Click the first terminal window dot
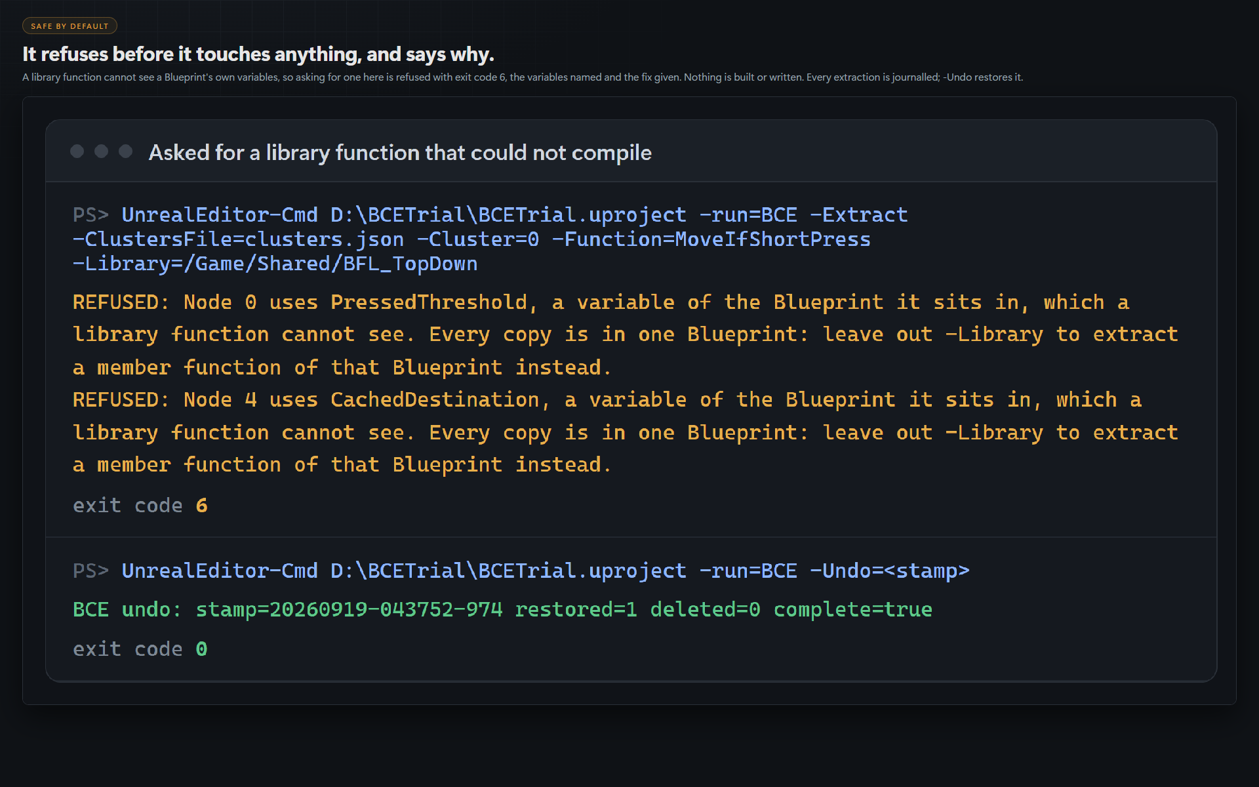Image resolution: width=1259 pixels, height=787 pixels. (x=77, y=151)
